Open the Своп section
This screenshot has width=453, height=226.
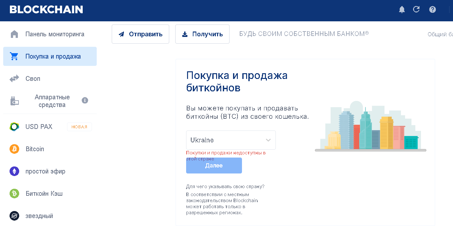[50, 79]
